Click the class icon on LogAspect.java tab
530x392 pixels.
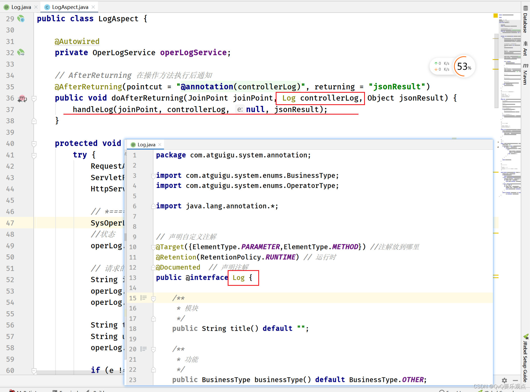point(47,7)
